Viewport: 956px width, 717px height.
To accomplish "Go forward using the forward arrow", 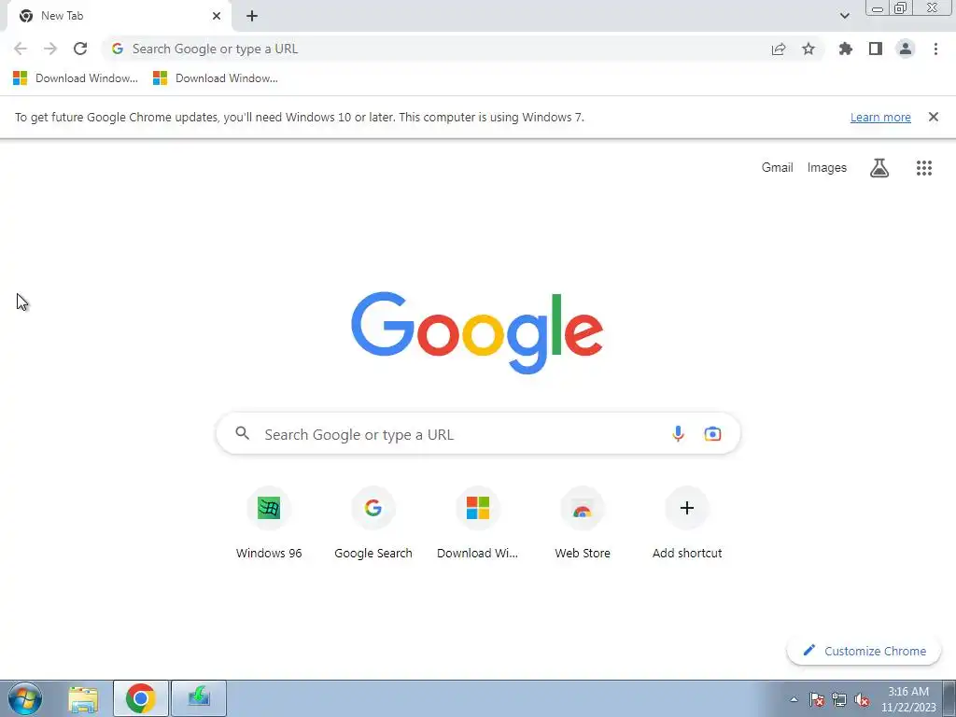I will point(50,49).
